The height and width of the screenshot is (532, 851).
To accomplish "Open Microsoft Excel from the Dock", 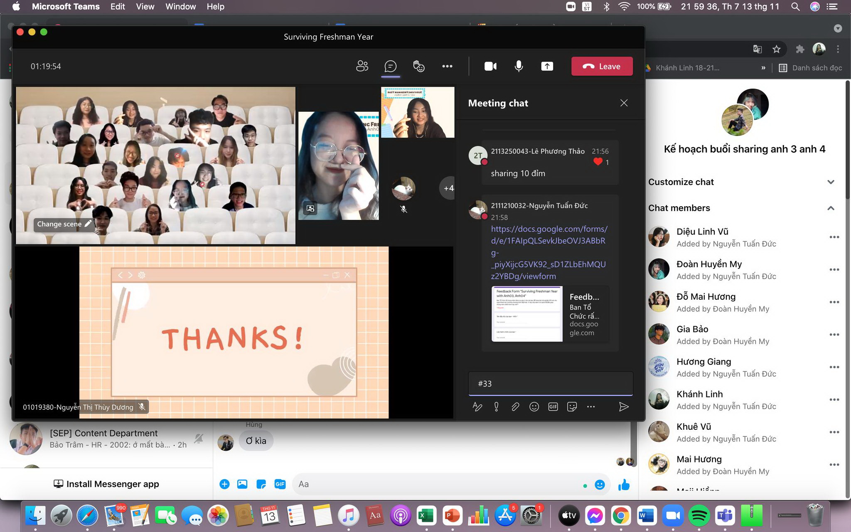I will pyautogui.click(x=426, y=516).
